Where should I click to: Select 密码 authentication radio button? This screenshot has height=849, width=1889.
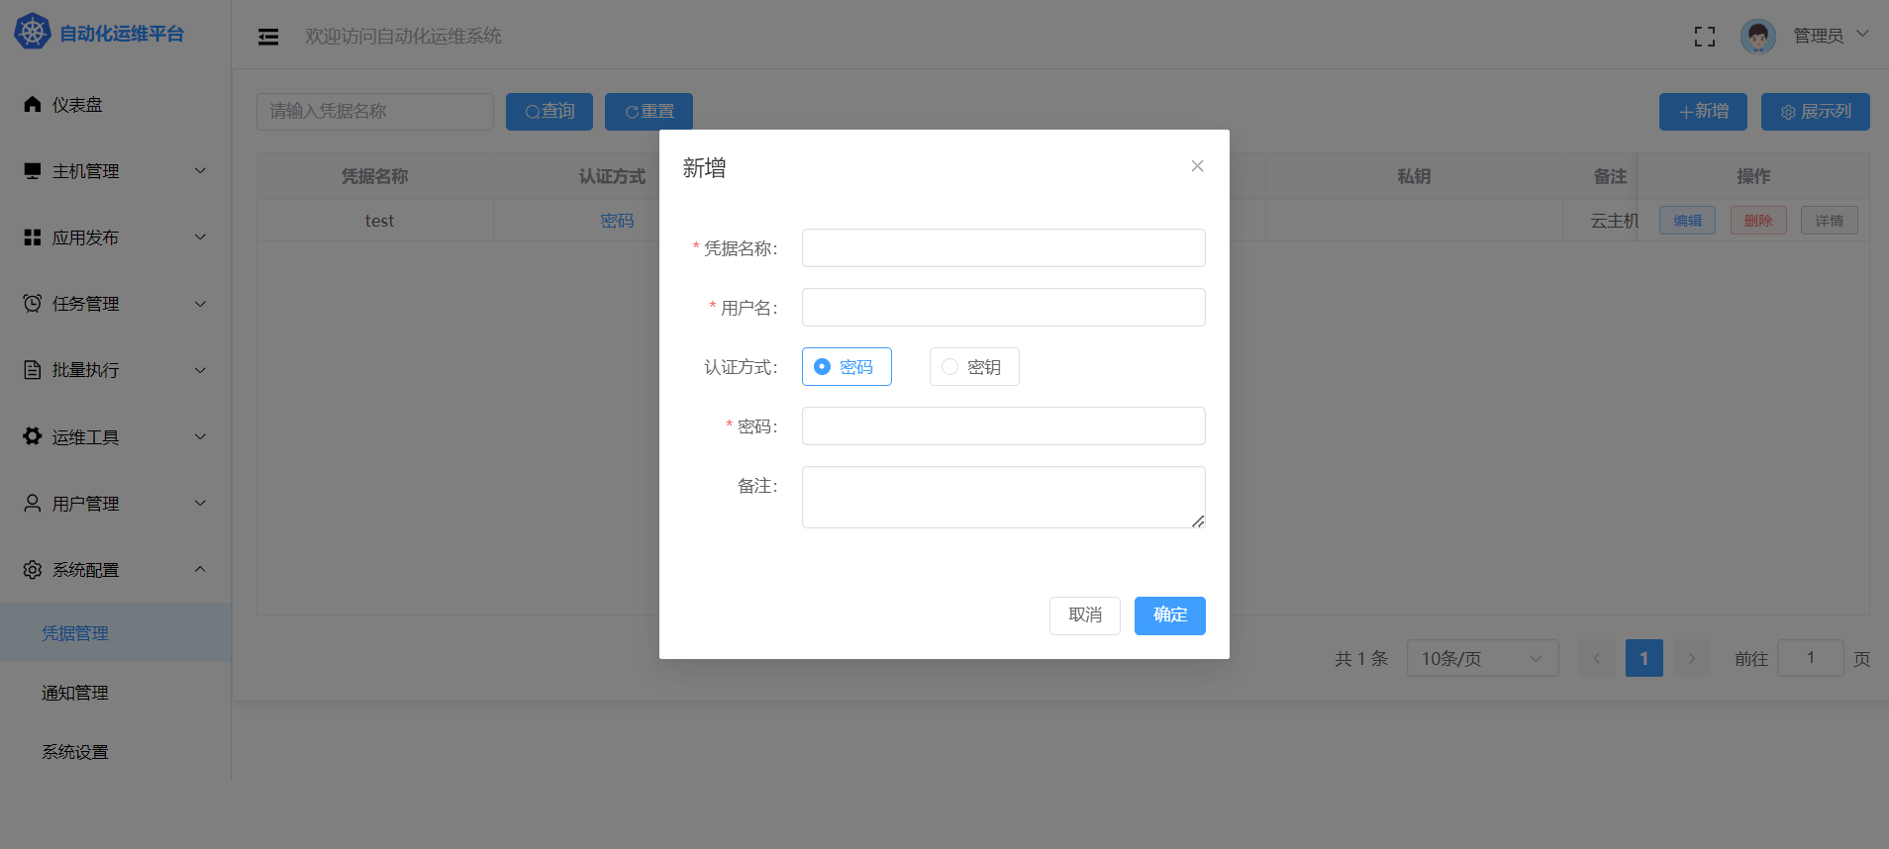click(823, 367)
